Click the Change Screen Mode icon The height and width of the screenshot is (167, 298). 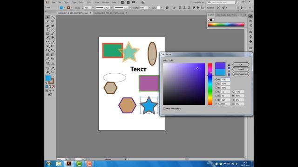[x=50, y=95]
